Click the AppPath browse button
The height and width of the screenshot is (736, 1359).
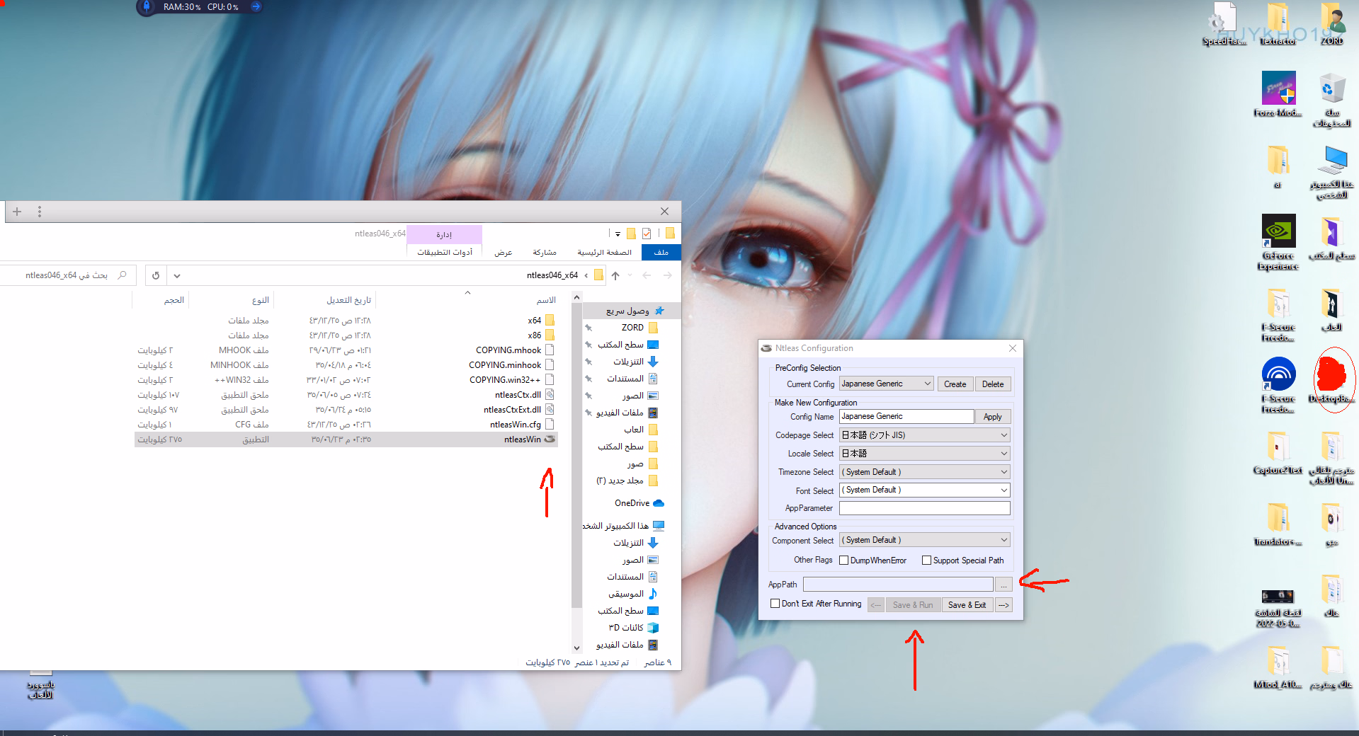1003,585
